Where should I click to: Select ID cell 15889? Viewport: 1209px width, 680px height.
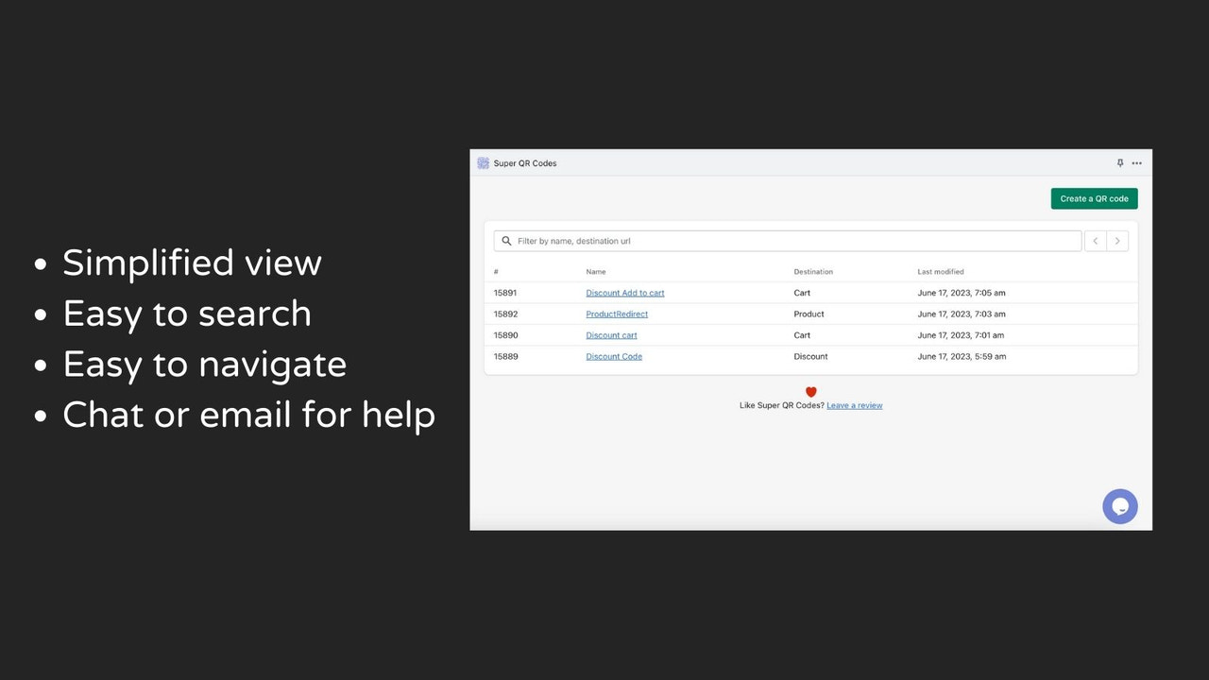(x=505, y=356)
